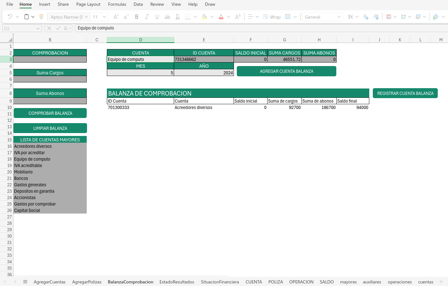This screenshot has height=286, width=448.
Task: Open the font case / text styles icon
Action: [x=238, y=17]
